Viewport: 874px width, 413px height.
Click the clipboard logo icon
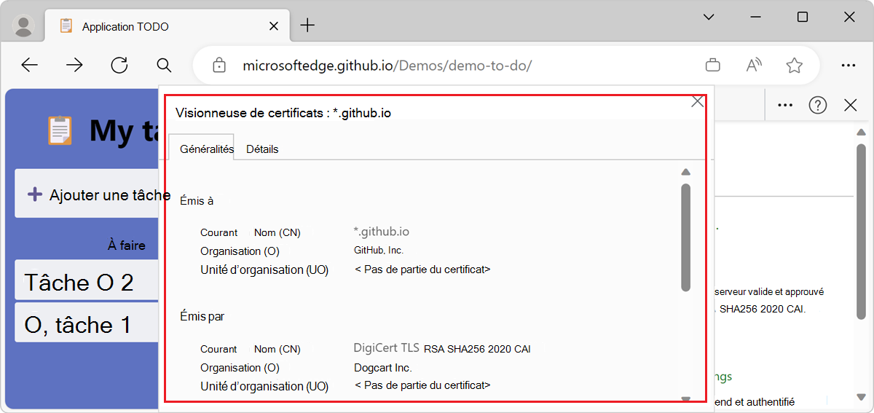60,130
